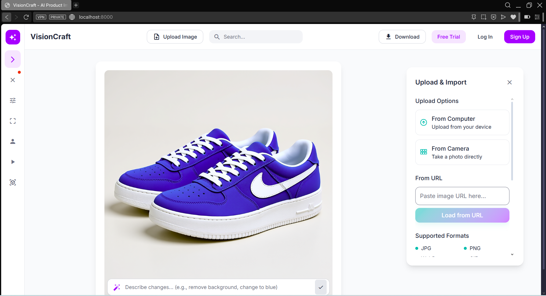Click the Paste image URL field
The image size is (546, 296).
pyautogui.click(x=462, y=196)
